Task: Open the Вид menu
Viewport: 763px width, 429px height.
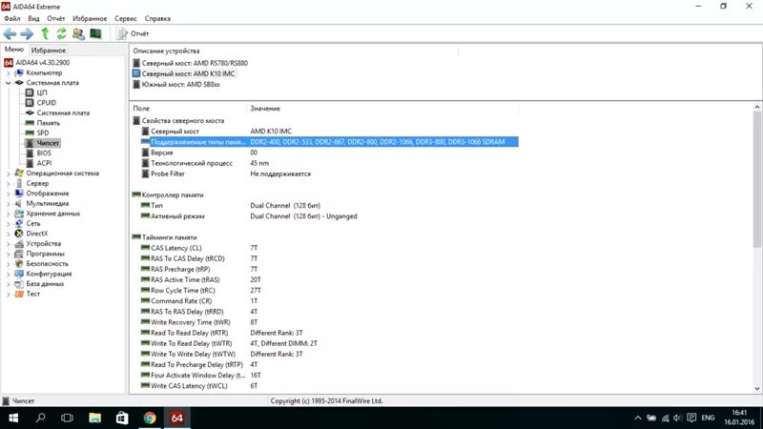Action: [33, 18]
